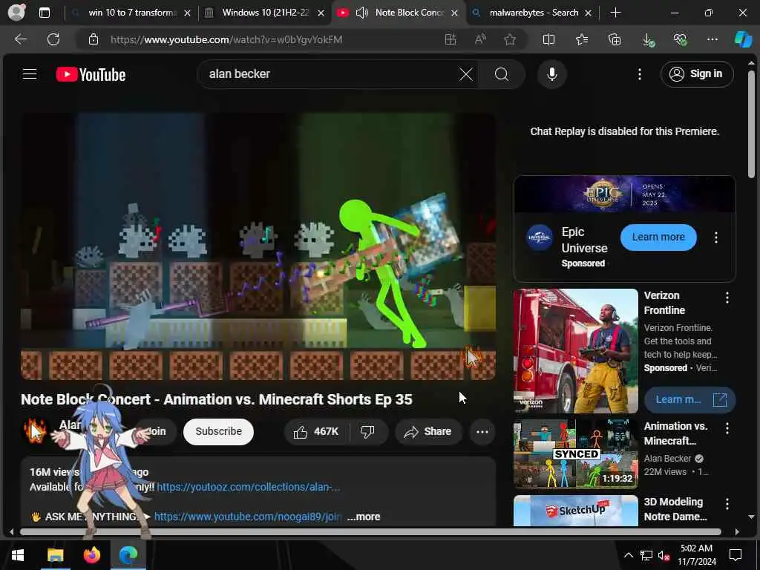Go back with browser back arrow
The width and height of the screenshot is (760, 570).
pyautogui.click(x=20, y=39)
